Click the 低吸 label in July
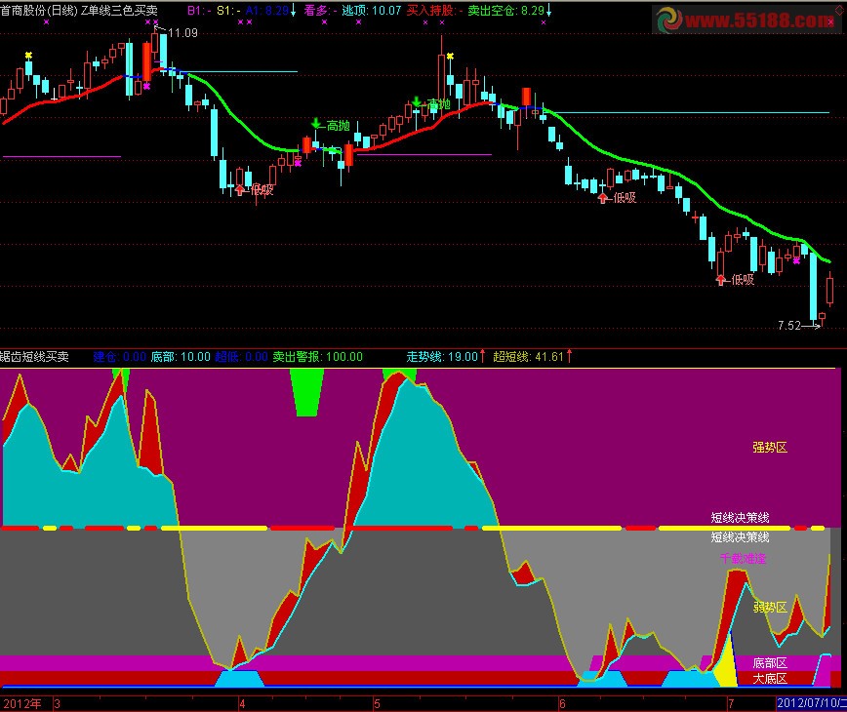Viewport: 847px width, 712px height. tap(743, 280)
